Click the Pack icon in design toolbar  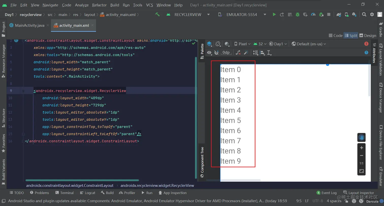(x=255, y=53)
